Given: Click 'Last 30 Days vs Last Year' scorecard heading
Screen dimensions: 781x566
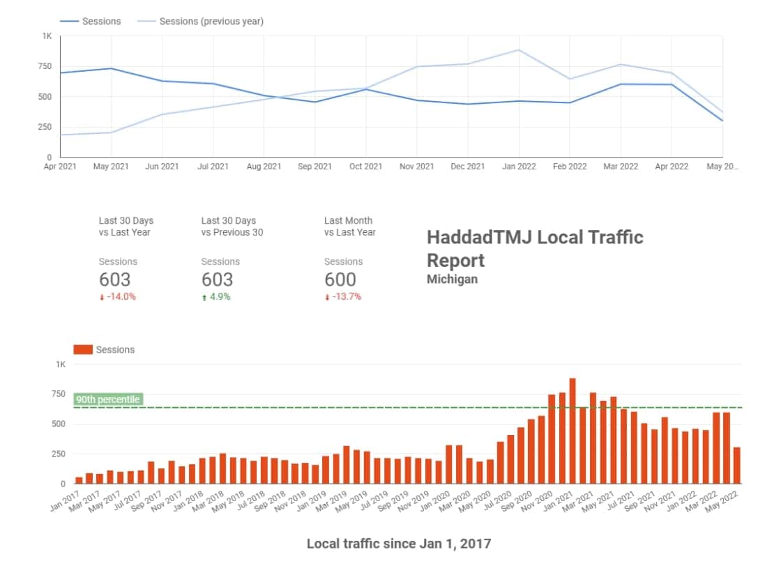Looking at the screenshot, I should click(x=126, y=227).
